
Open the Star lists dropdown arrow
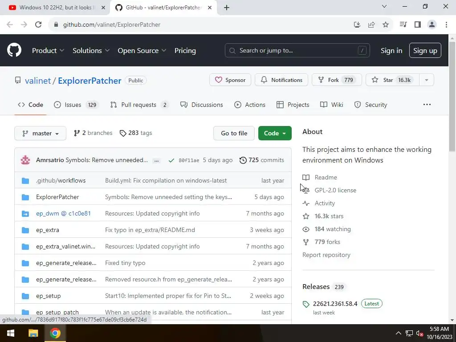click(427, 80)
